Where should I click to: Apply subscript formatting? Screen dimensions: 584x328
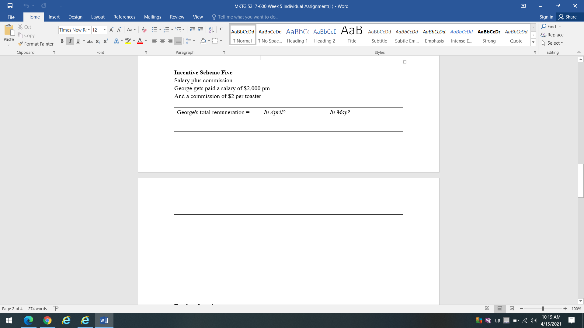[x=98, y=41]
